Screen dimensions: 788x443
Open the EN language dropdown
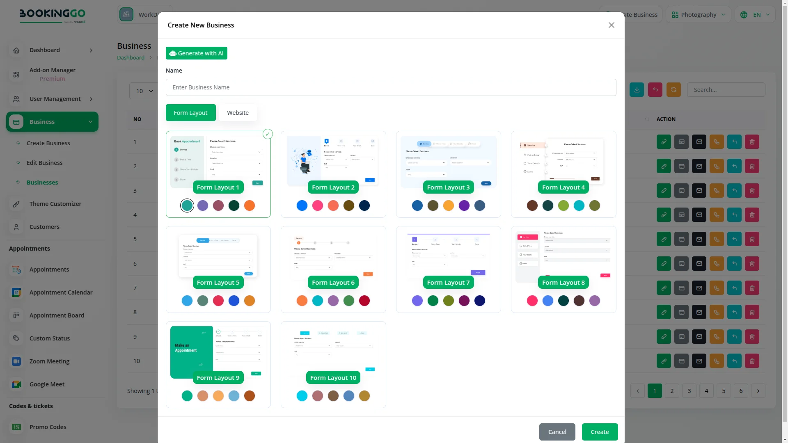(x=756, y=15)
